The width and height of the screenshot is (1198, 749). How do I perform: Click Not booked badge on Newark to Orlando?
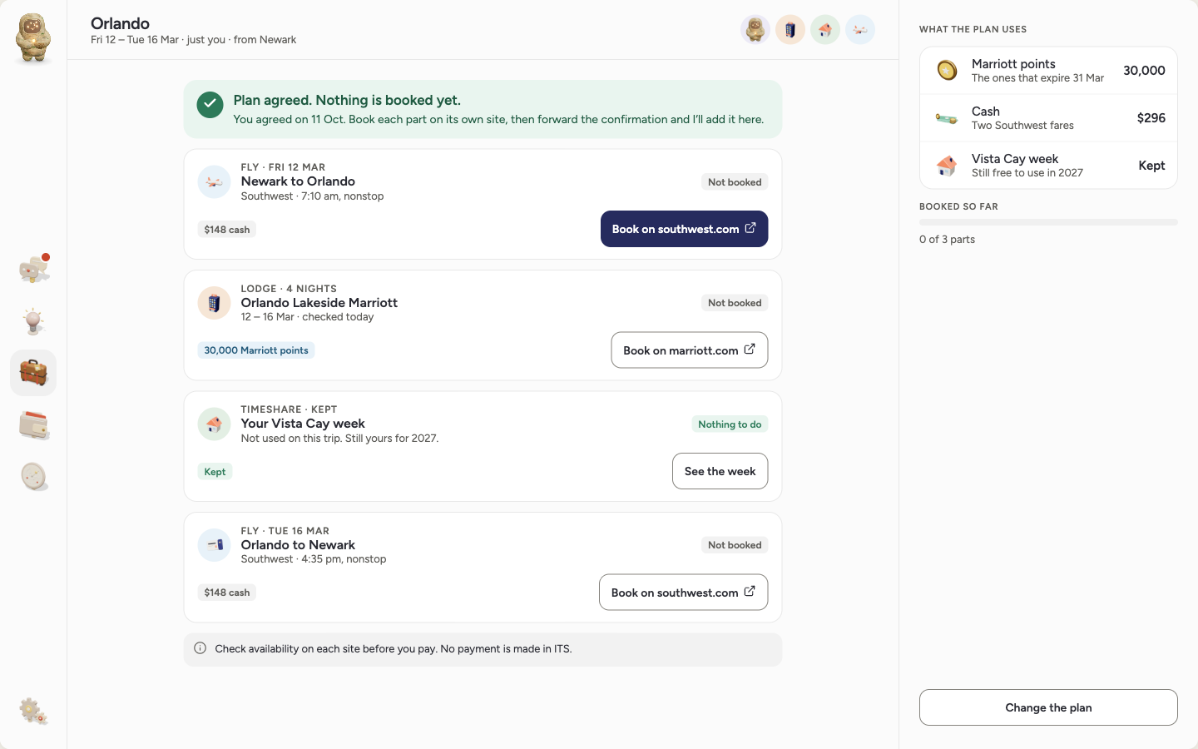click(735, 182)
